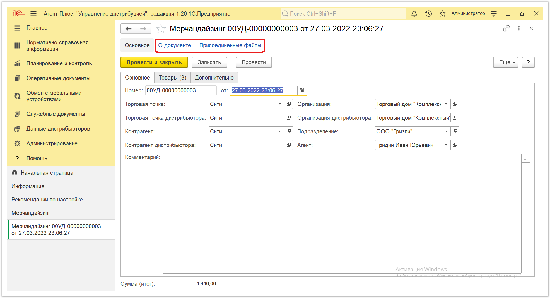This screenshot has width=550, height=298.
Task: Go back with the left arrow
Action: pyautogui.click(x=129, y=28)
